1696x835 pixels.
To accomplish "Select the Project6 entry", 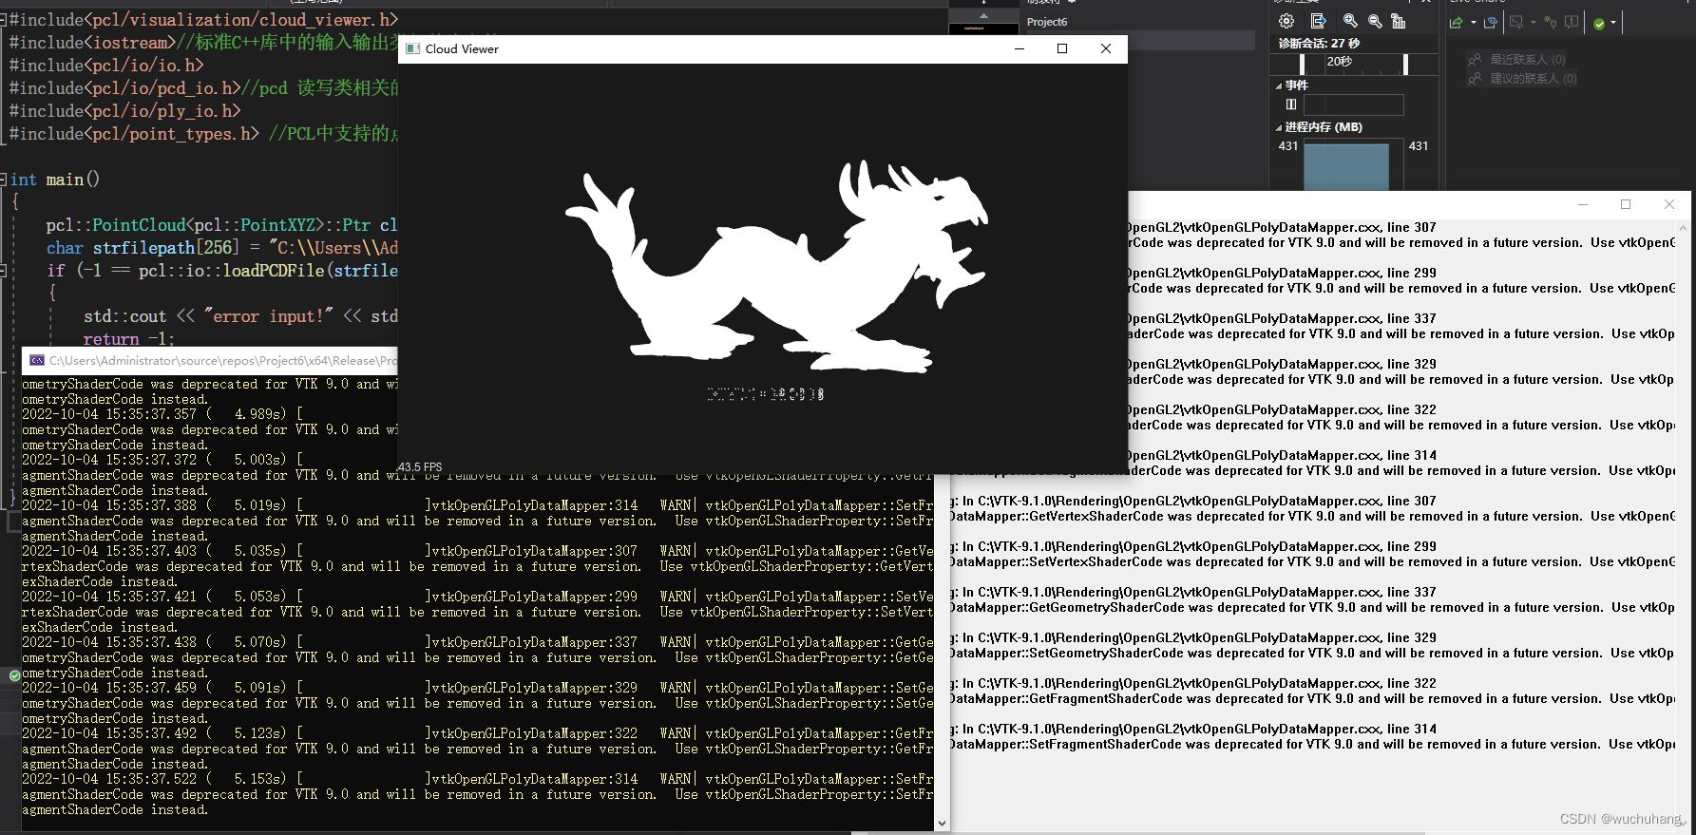I will click(1047, 22).
